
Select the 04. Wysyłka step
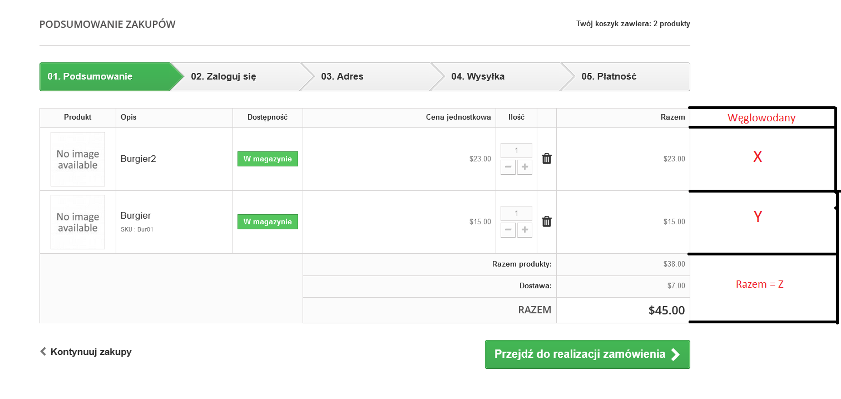[478, 77]
